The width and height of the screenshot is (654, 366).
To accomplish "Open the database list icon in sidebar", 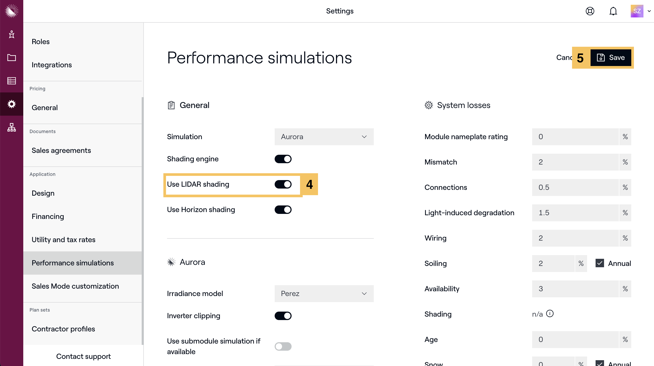I will [x=12, y=81].
